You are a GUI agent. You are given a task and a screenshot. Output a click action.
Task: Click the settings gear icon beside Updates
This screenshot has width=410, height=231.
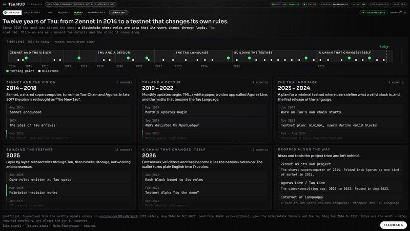click(x=405, y=12)
